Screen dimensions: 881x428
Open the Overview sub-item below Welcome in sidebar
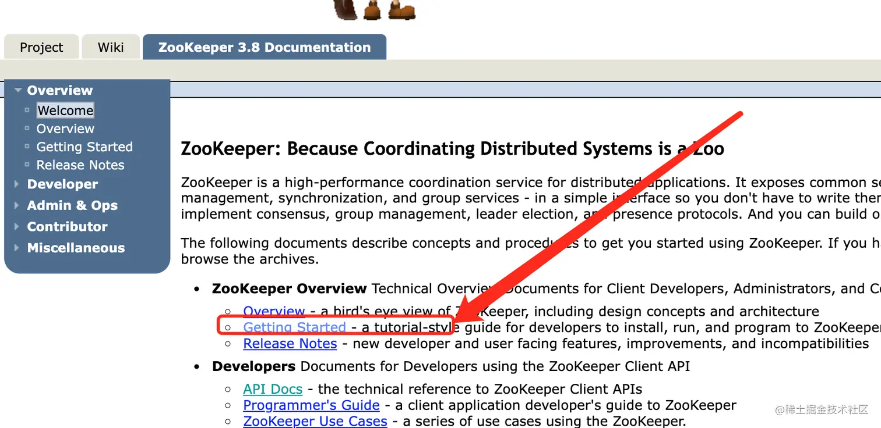click(x=65, y=129)
